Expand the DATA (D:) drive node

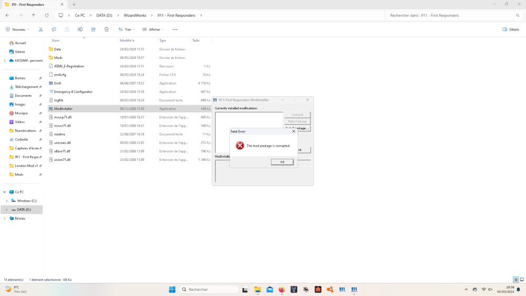pyautogui.click(x=7, y=209)
